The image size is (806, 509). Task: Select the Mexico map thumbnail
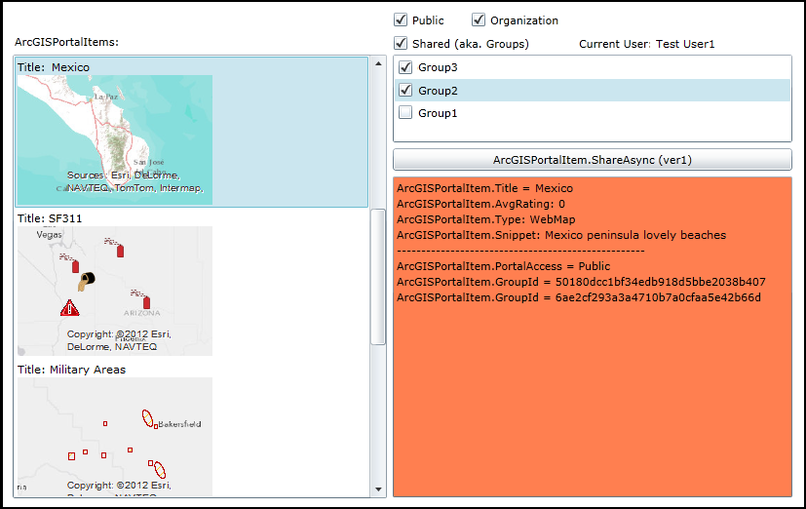coord(115,139)
